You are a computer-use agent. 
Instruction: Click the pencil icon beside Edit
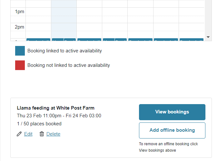pyautogui.click(x=19, y=134)
